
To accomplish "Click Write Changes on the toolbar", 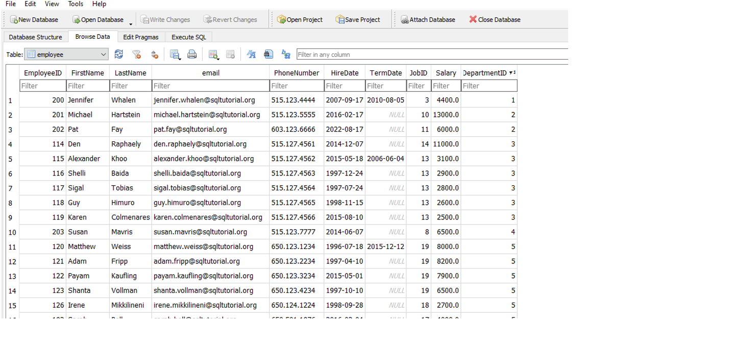I will [x=165, y=19].
